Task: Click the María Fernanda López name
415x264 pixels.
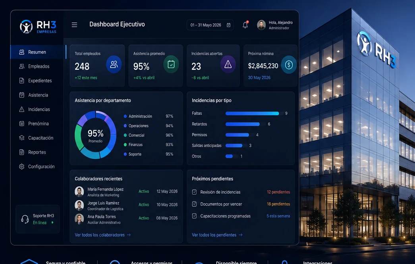Action: [106, 189]
